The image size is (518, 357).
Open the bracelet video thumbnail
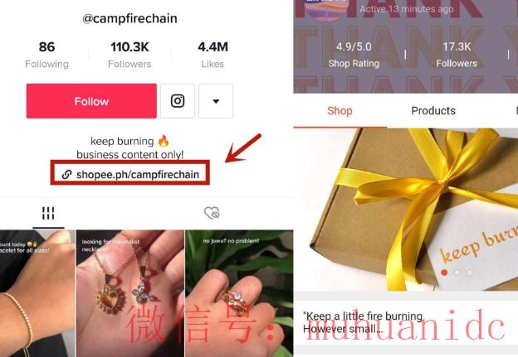pos(37,293)
